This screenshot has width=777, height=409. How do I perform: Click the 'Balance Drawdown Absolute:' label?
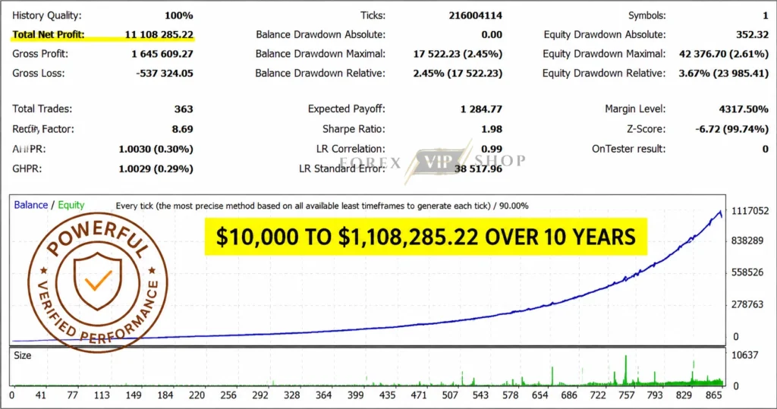321,35
